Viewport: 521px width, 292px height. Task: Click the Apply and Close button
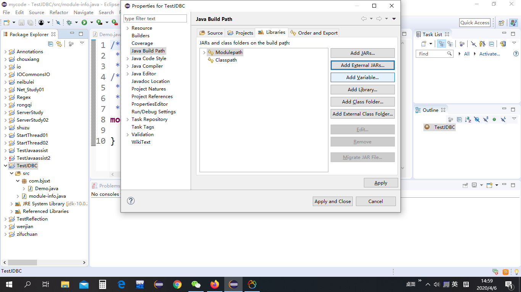pyautogui.click(x=333, y=201)
